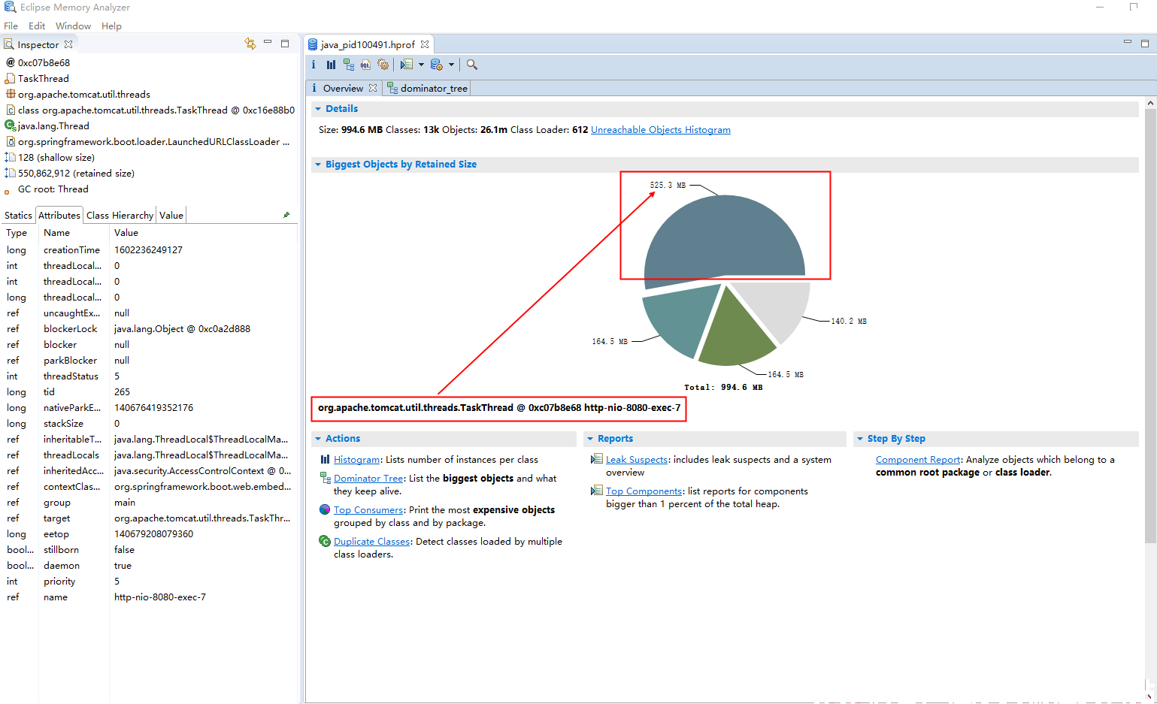Viewport: 1157px width, 704px height.
Task: Maximize the heap dump editor area
Action: (x=1145, y=43)
